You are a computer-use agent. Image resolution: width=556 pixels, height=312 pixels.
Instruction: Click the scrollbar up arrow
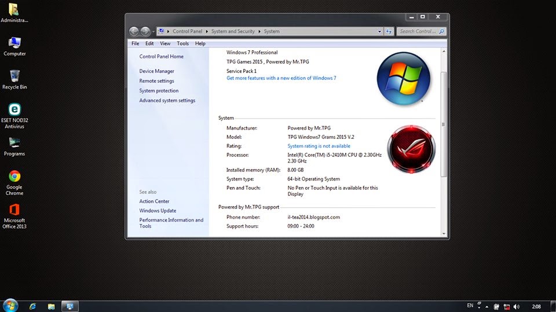click(444, 52)
